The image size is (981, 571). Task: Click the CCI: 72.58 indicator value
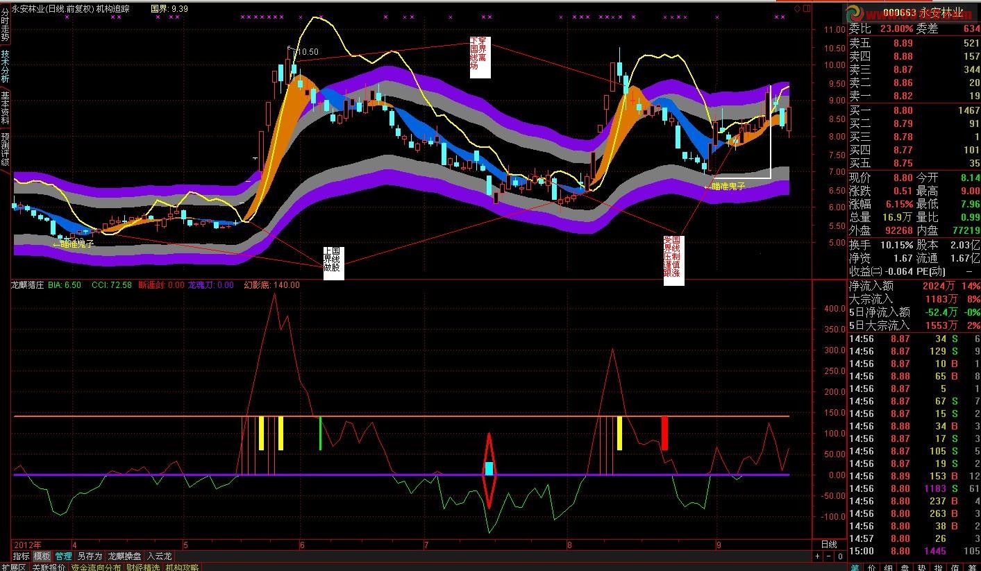click(x=111, y=284)
